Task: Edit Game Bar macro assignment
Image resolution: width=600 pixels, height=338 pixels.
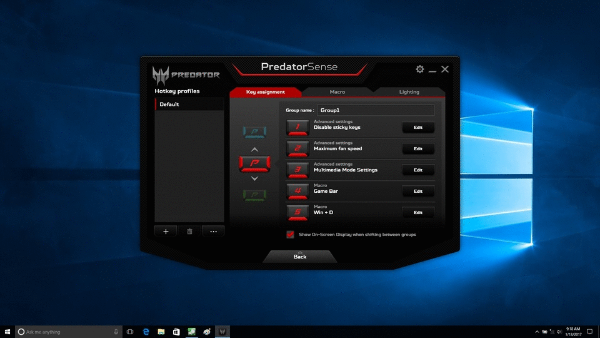Action: click(x=418, y=192)
